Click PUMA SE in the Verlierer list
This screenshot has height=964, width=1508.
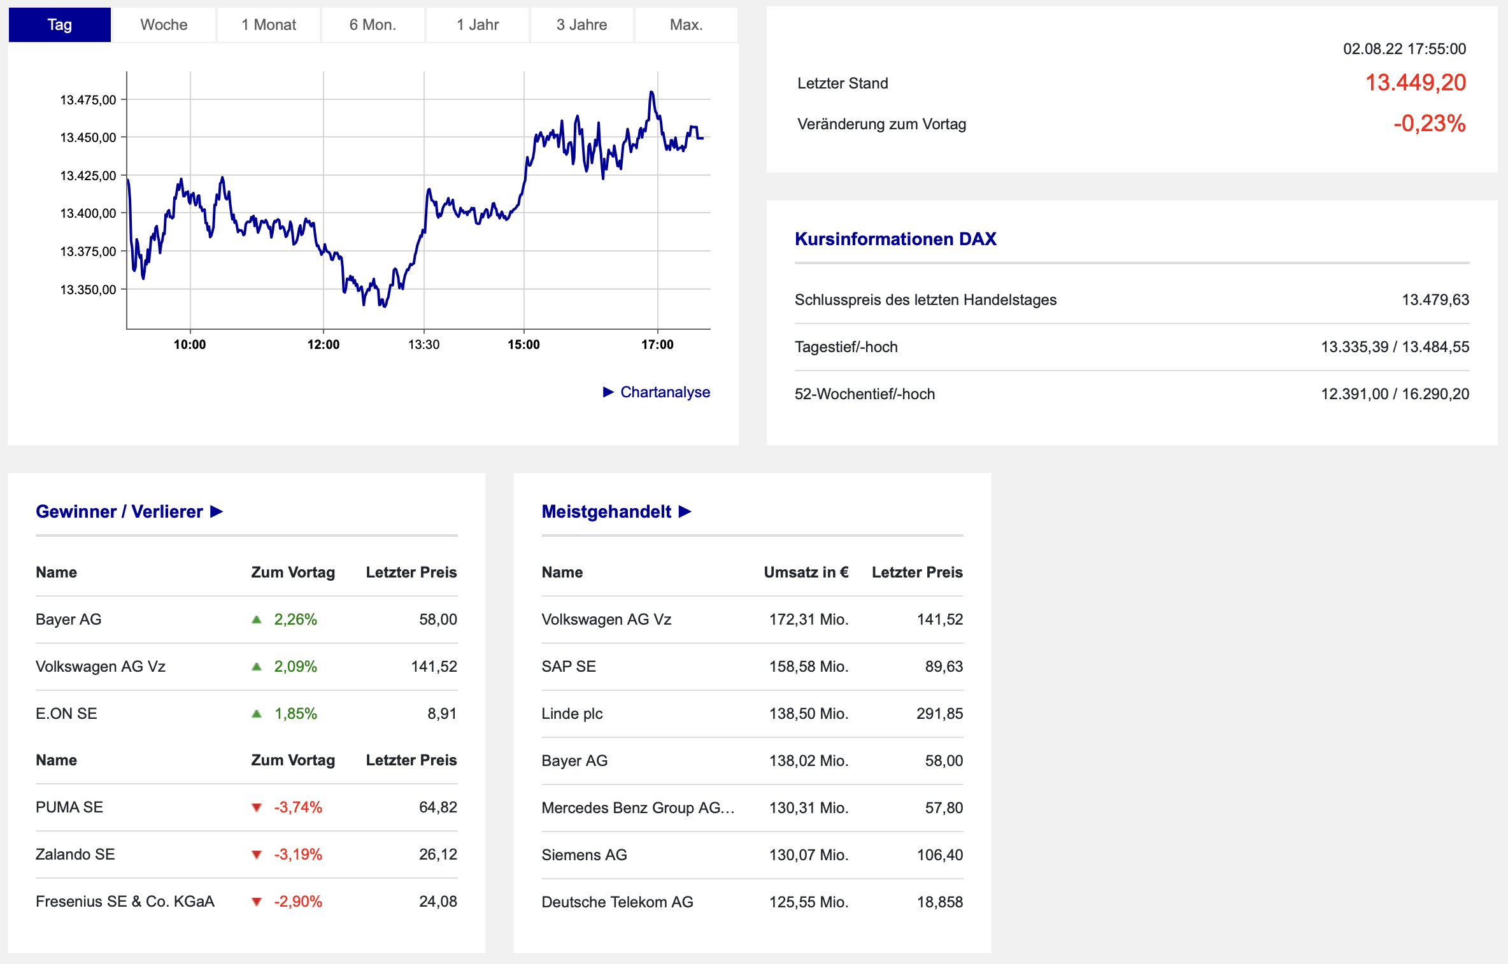pyautogui.click(x=69, y=807)
